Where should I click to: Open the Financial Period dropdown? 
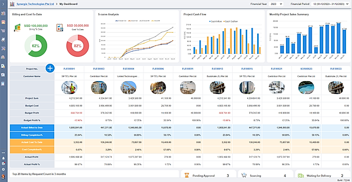[331, 4]
